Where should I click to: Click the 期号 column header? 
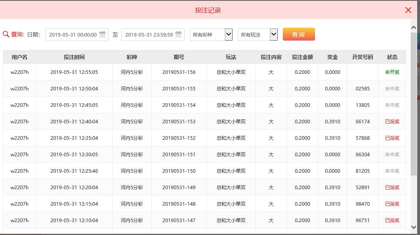(x=179, y=57)
